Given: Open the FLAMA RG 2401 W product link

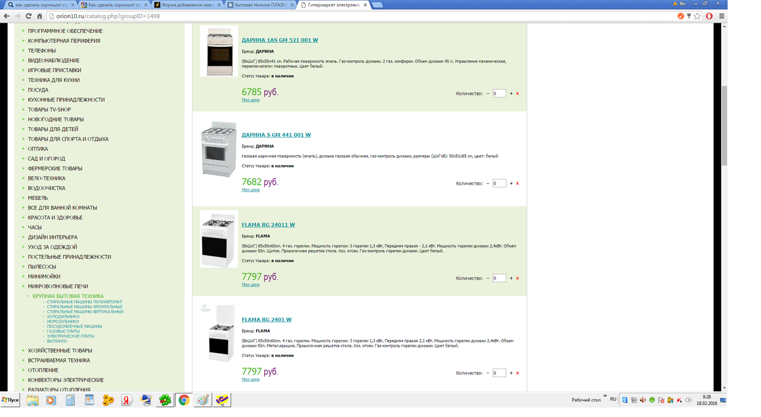Looking at the screenshot, I should coord(266,320).
